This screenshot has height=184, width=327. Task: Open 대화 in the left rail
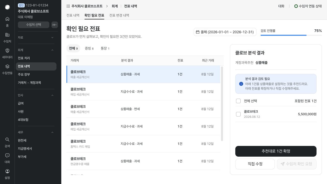[x=7, y=158]
